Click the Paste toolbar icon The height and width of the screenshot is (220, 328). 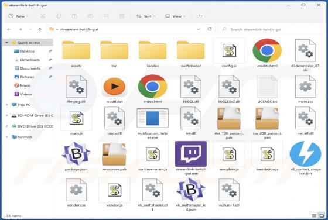coord(74,16)
